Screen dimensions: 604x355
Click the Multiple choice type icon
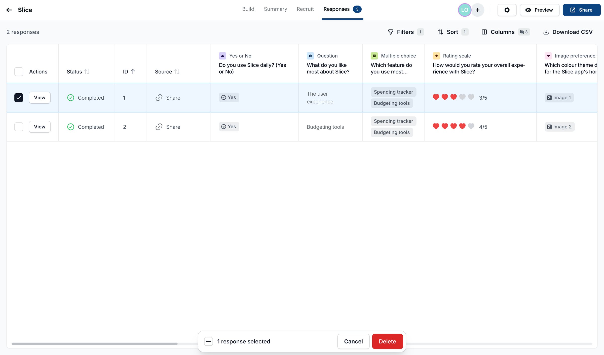[x=374, y=56]
